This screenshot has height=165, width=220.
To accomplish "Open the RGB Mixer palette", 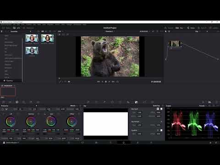I will tap(31, 102).
